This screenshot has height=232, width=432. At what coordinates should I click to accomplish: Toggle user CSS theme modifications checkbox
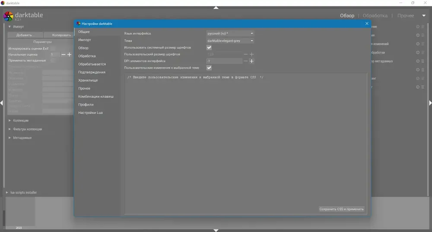tap(209, 68)
